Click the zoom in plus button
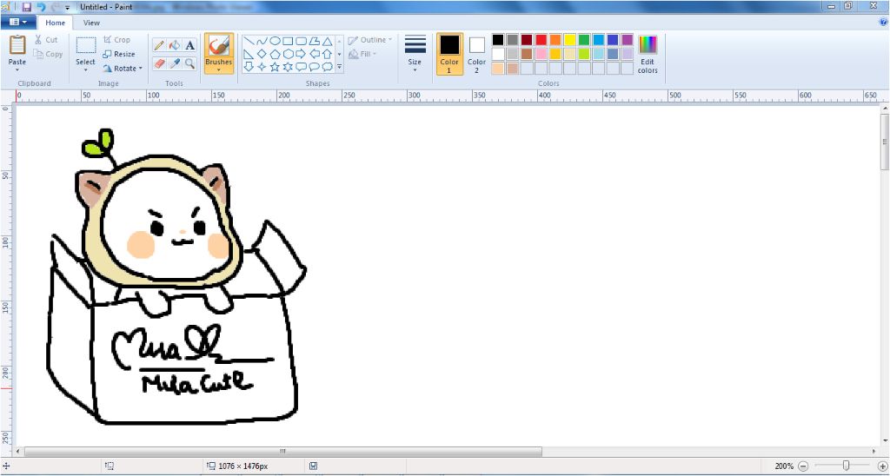Screen dimensions: 890x476 point(881,466)
